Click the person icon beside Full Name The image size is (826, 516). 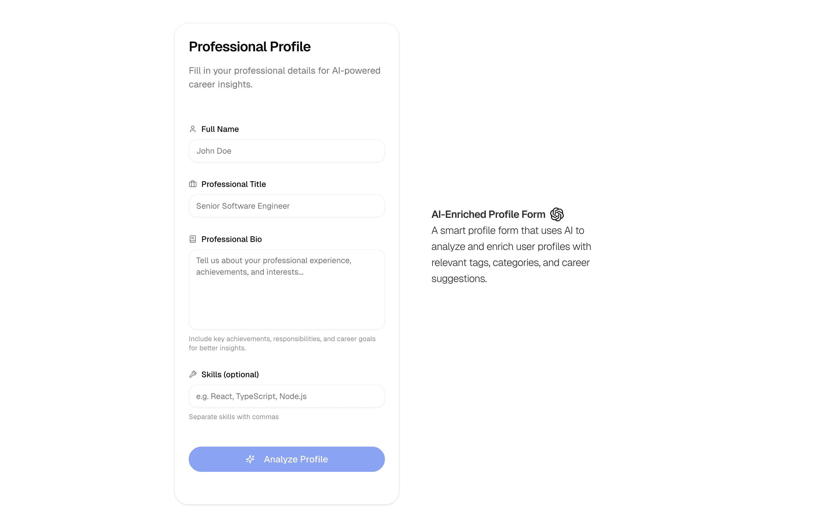point(192,129)
